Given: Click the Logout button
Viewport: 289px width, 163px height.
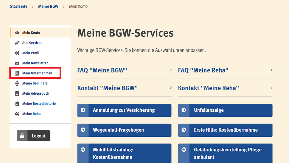Looking at the screenshot, I should tap(33, 136).
